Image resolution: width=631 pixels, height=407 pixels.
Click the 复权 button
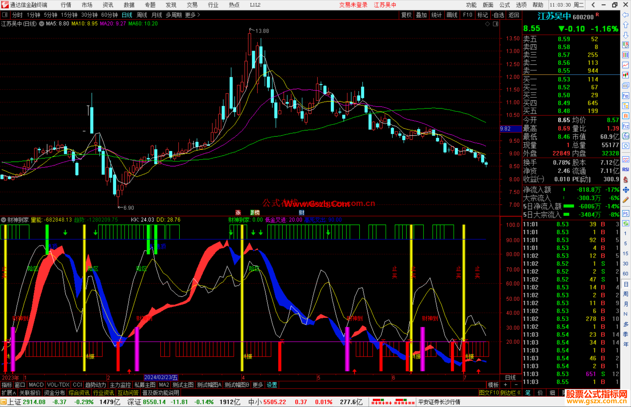tap(406, 15)
